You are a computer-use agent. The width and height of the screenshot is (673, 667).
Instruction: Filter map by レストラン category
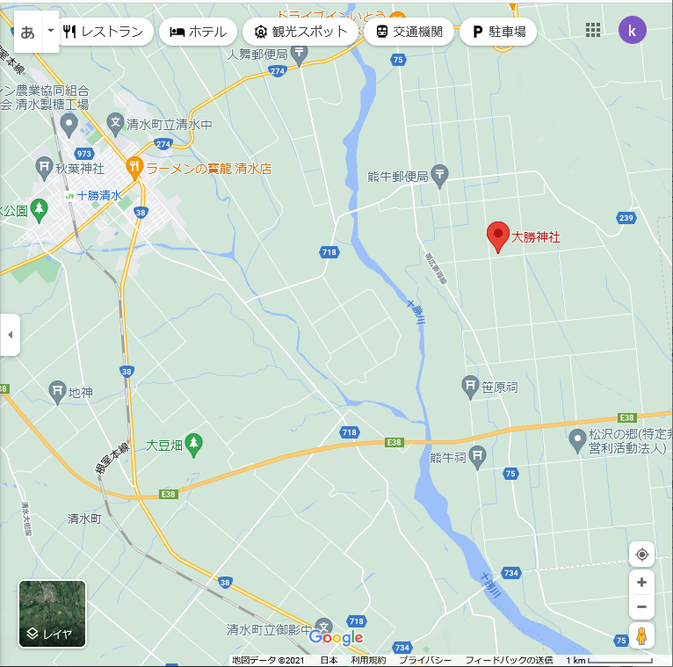point(104,32)
